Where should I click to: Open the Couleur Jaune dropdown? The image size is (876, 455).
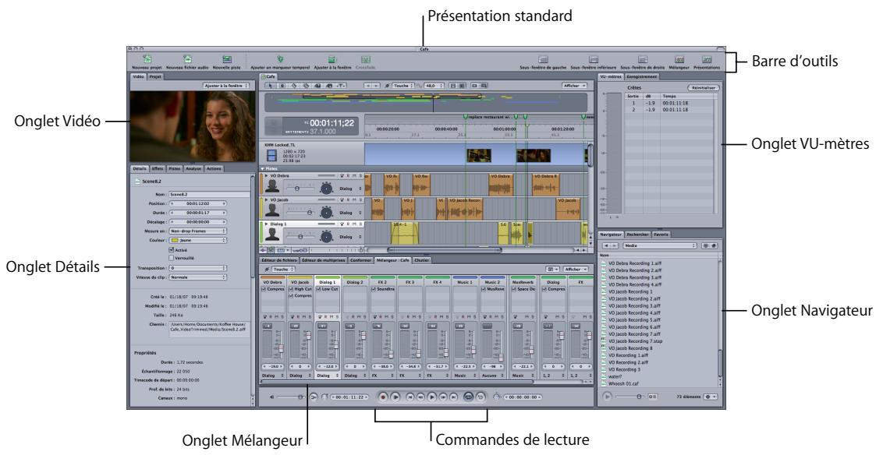(x=198, y=240)
